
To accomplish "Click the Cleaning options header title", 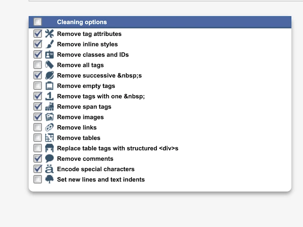I will 82,22.
